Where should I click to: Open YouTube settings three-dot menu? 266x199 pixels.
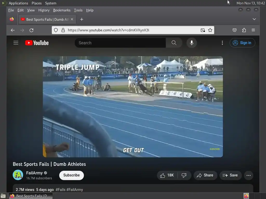click(x=222, y=43)
